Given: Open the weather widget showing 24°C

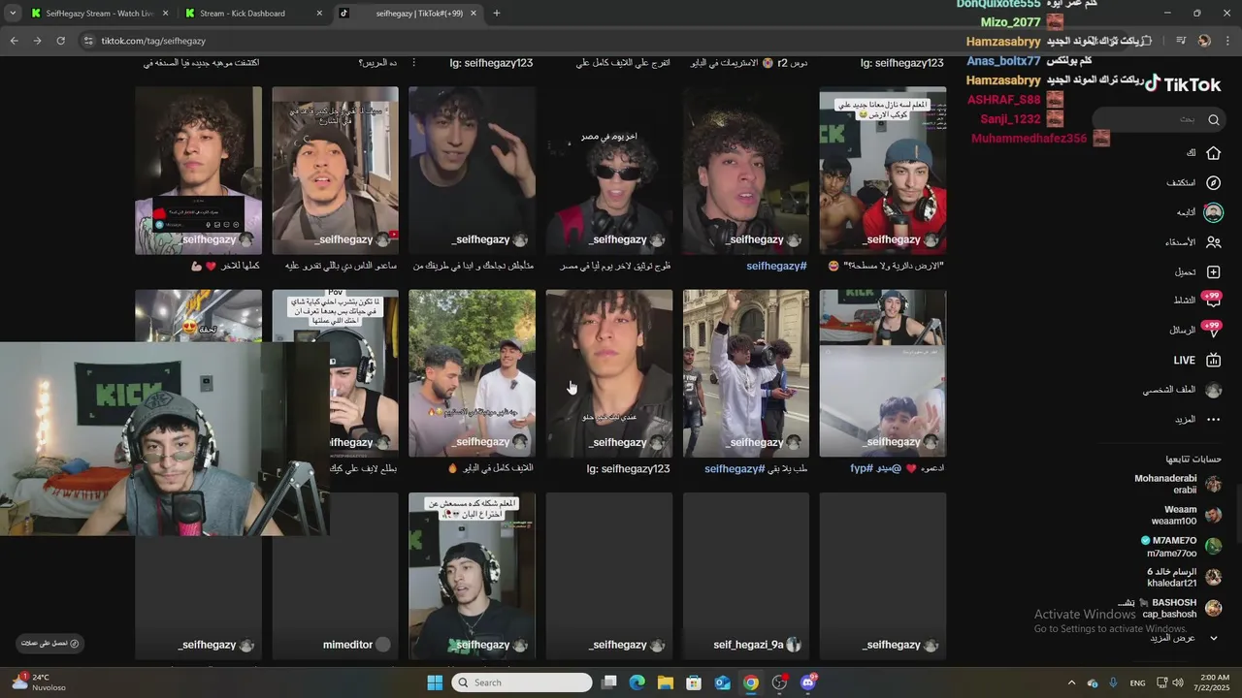Looking at the screenshot, I should pyautogui.click(x=39, y=682).
